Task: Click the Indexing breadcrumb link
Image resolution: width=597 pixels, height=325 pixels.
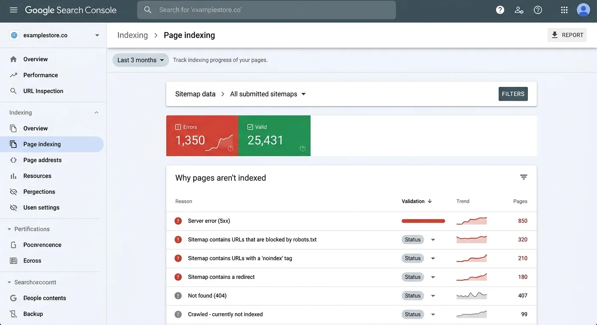Action: pyautogui.click(x=133, y=35)
